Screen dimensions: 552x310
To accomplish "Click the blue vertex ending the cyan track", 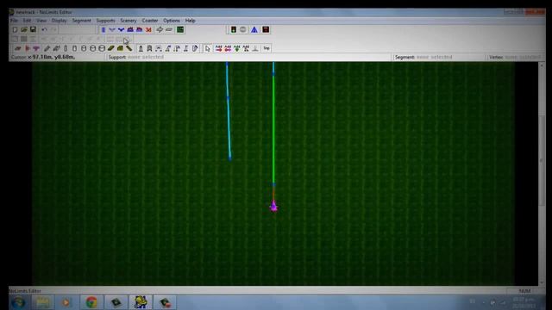I will 230,158.
